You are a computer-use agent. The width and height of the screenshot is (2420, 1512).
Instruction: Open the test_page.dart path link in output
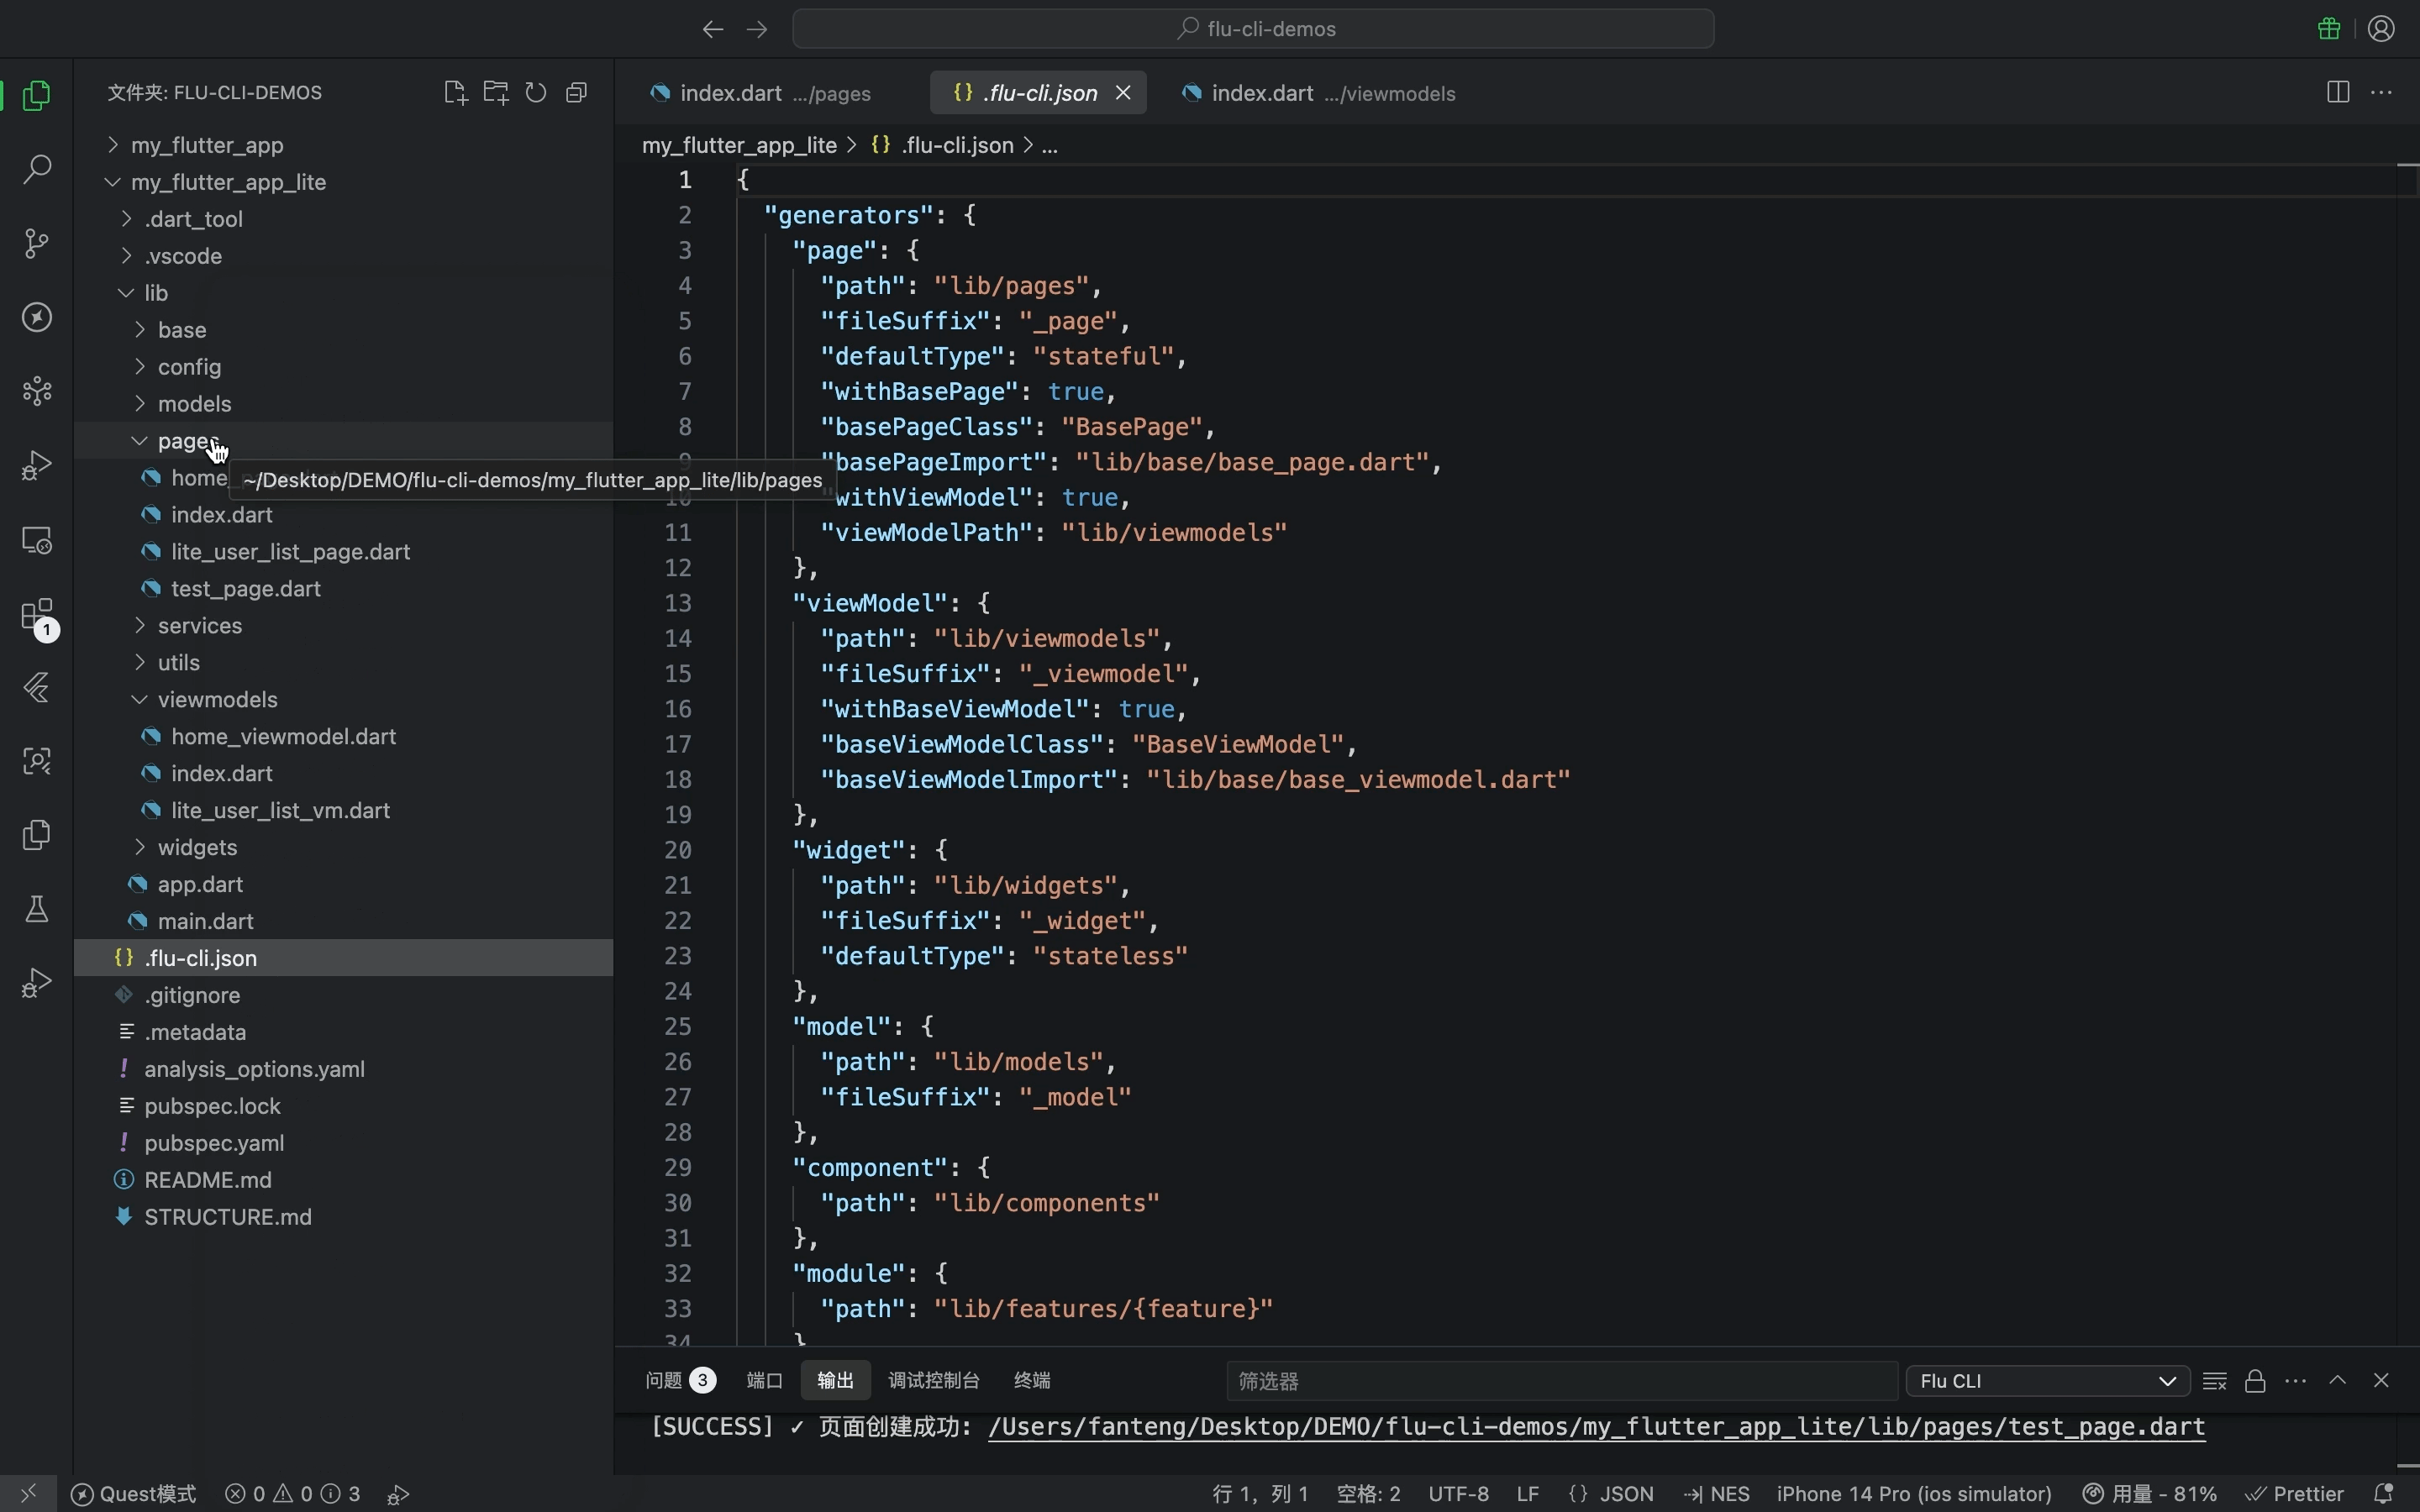coord(1596,1427)
